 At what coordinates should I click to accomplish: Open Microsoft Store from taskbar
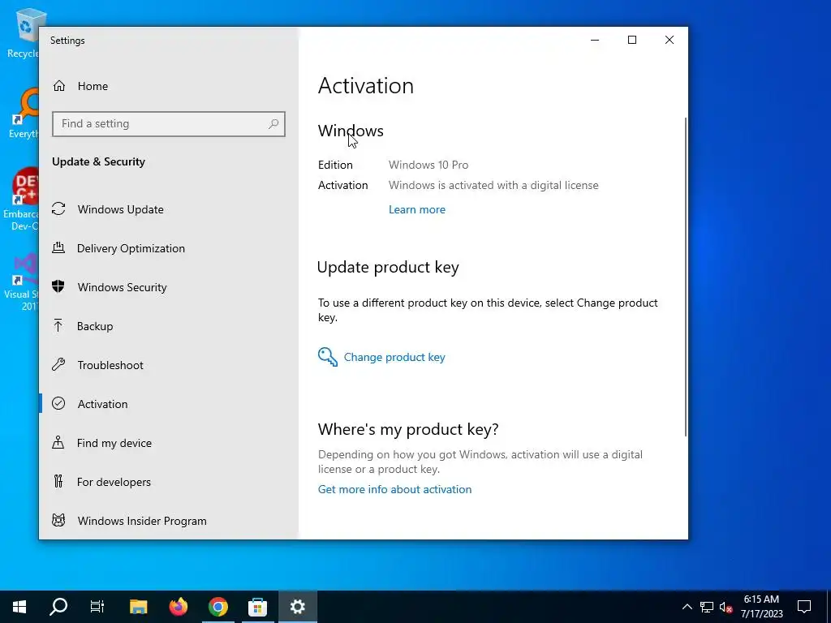[257, 607]
